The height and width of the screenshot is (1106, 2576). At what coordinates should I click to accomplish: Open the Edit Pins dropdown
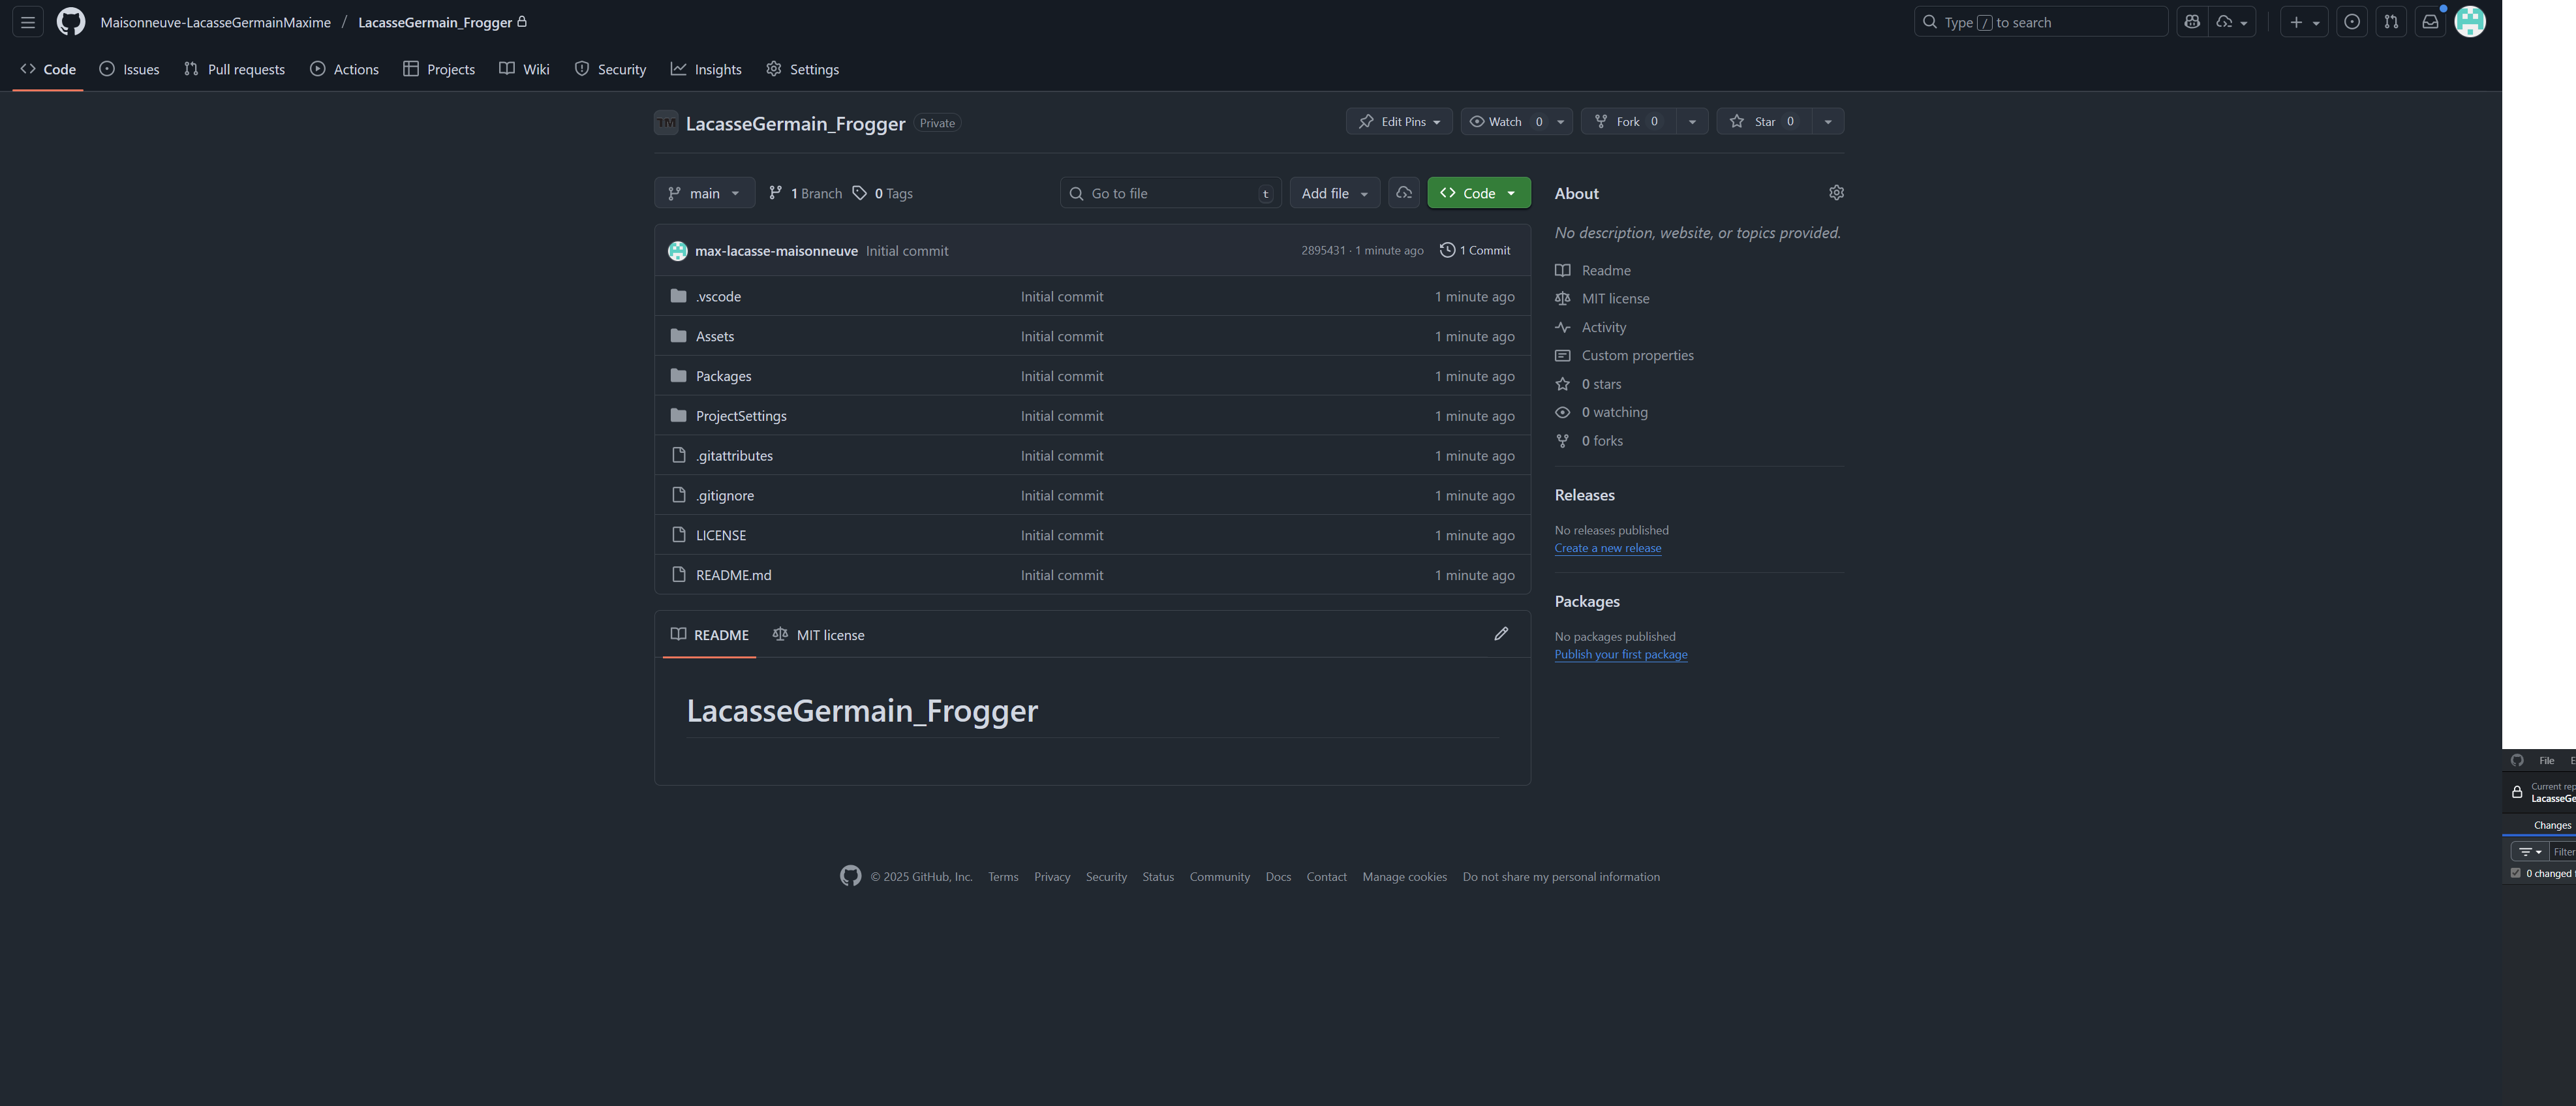click(x=1399, y=122)
